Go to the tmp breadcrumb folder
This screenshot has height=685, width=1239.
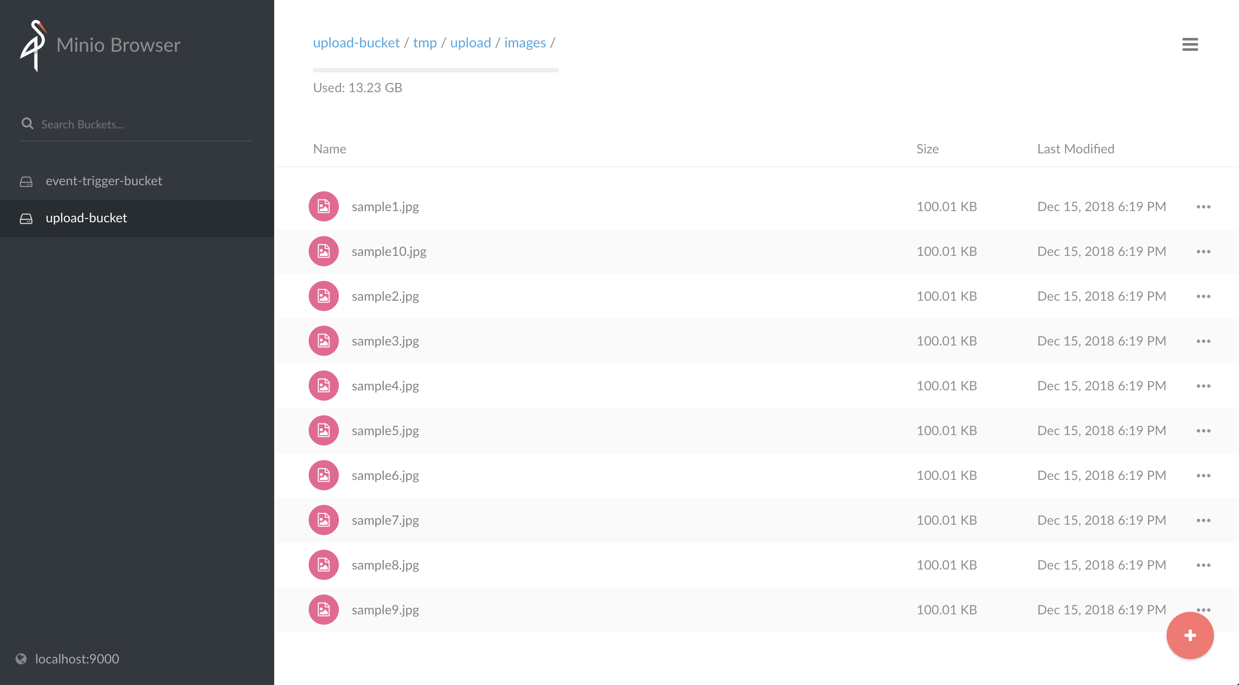[x=425, y=43]
